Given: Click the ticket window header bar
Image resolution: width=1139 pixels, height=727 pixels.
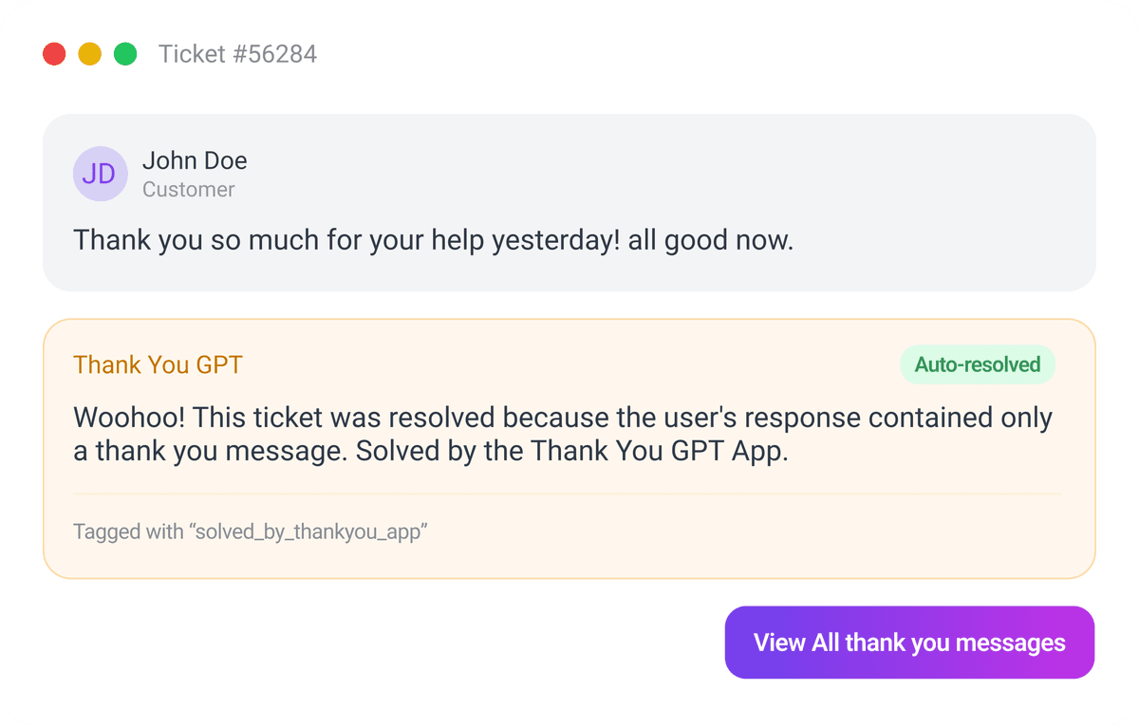Looking at the screenshot, I should tap(569, 53).
